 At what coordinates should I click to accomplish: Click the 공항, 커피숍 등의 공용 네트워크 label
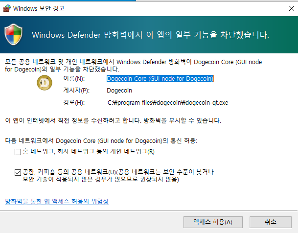(x=118, y=176)
